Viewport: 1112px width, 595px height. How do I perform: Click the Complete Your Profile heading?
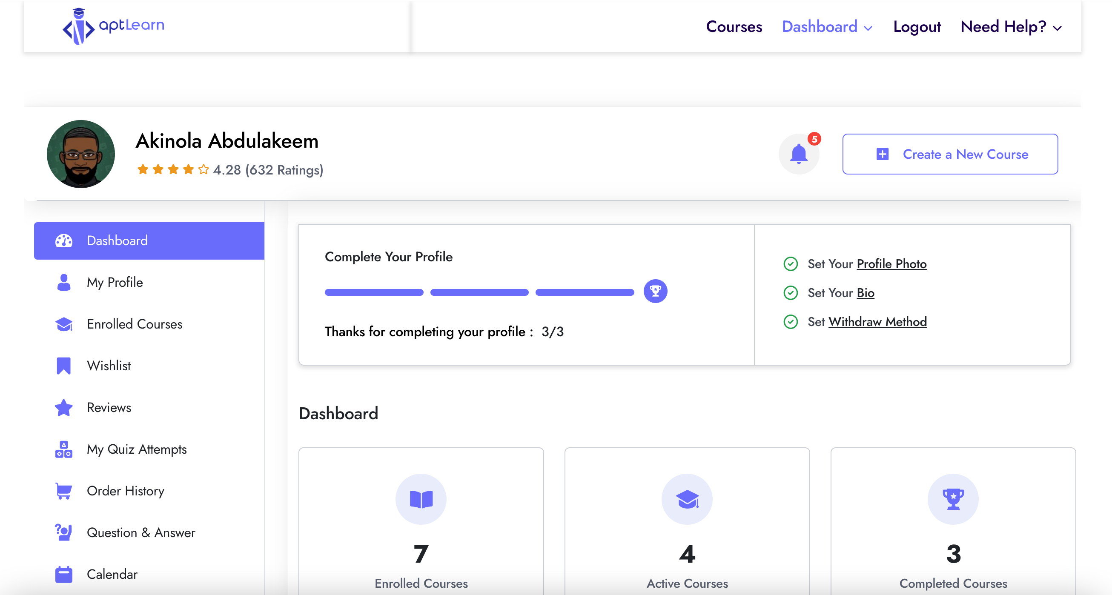pos(389,257)
